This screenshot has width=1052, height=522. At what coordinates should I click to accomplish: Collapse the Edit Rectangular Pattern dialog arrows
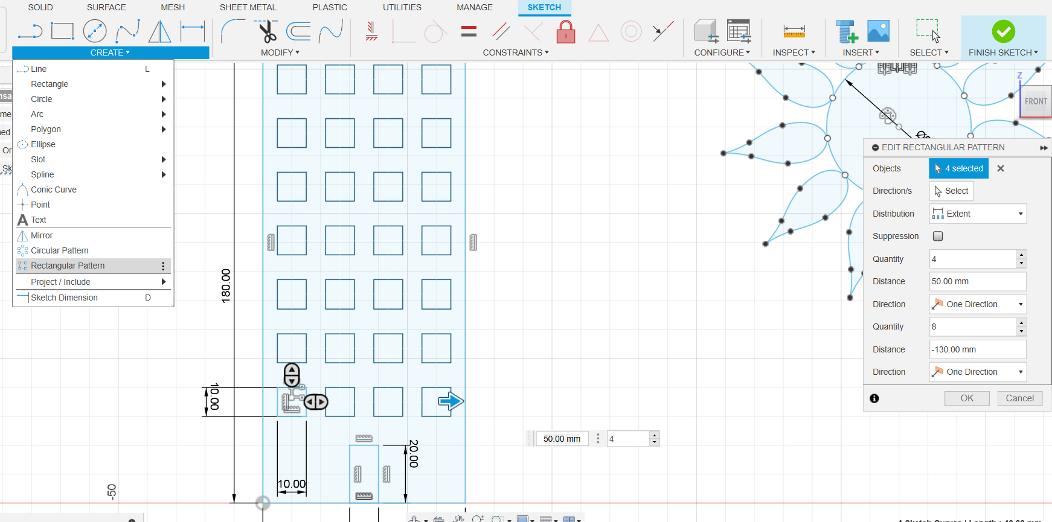[1044, 148]
